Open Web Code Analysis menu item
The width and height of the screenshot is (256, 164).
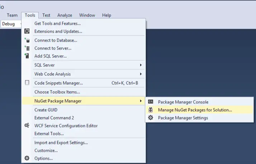point(84,74)
